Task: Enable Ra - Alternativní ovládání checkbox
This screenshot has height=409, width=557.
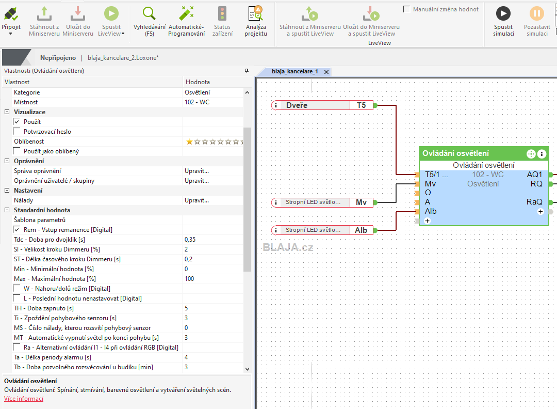Action: [x=17, y=348]
